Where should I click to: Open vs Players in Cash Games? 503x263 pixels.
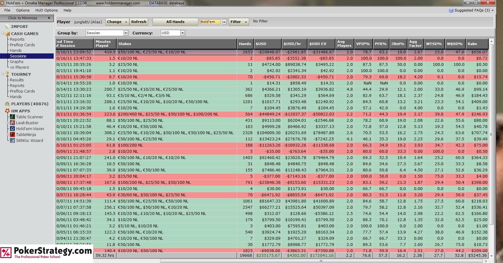coord(19,67)
